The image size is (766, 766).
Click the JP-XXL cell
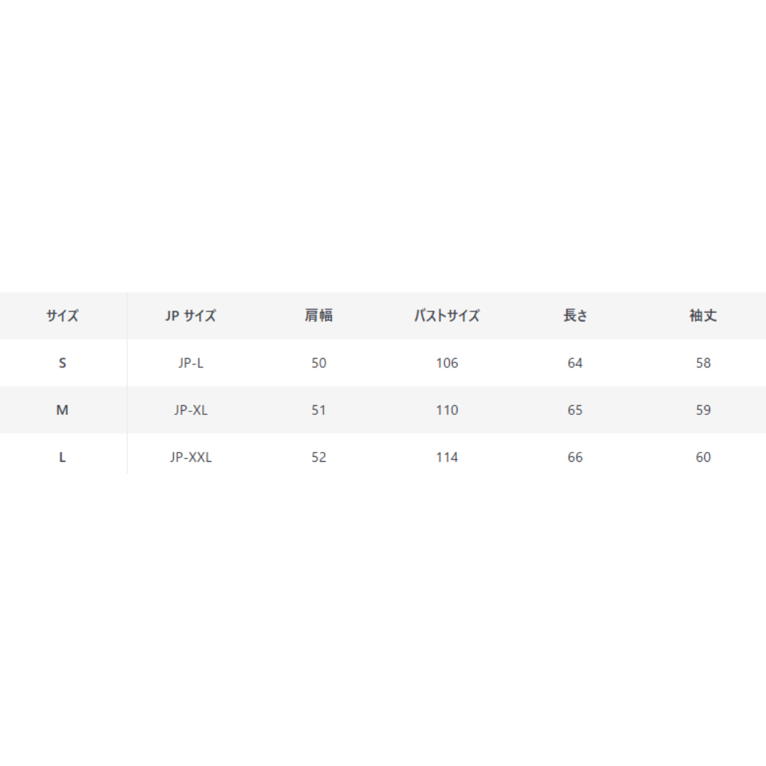tap(191, 457)
